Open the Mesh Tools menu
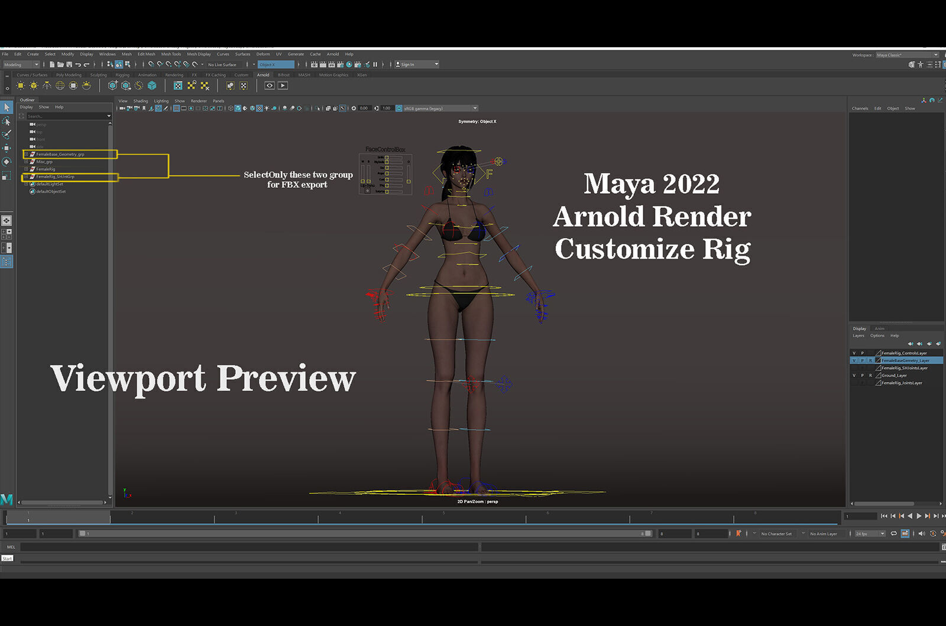946x626 pixels. (x=171, y=54)
